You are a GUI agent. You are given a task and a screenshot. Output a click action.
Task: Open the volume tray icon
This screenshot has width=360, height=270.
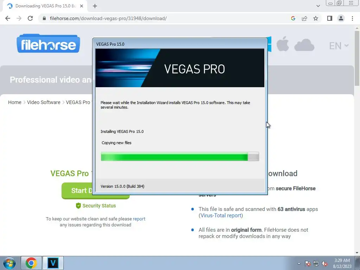pos(324,263)
